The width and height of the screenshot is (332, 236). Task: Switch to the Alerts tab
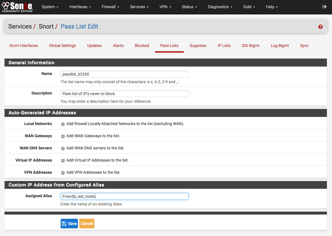[118, 46]
